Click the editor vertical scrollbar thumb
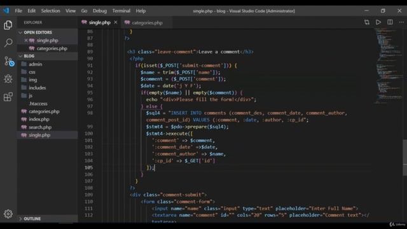This screenshot has height=229, width=407. pyautogui.click(x=404, y=158)
